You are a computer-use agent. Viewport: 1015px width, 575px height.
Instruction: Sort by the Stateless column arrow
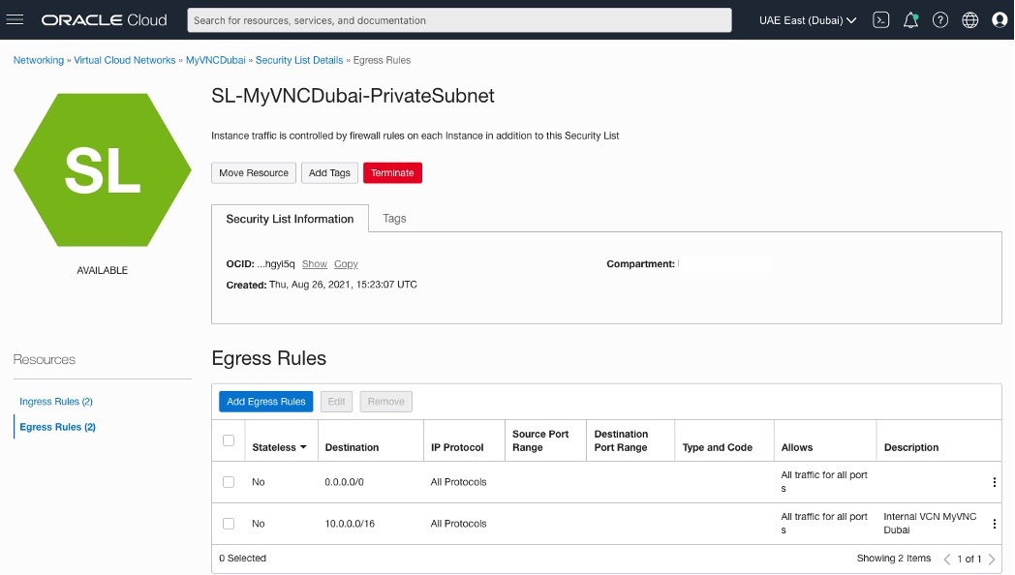pyautogui.click(x=303, y=447)
